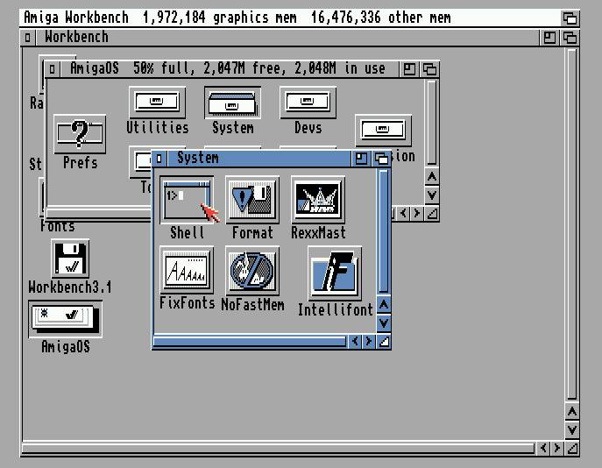Click the NoFastMem icon
The width and height of the screenshot is (602, 468).
click(252, 270)
